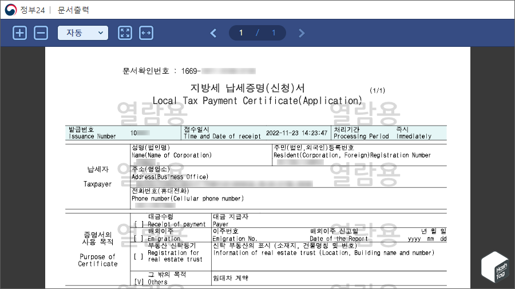
Task: Click the 해외이주 신고일 Date of the Report label
Action: pos(339,235)
